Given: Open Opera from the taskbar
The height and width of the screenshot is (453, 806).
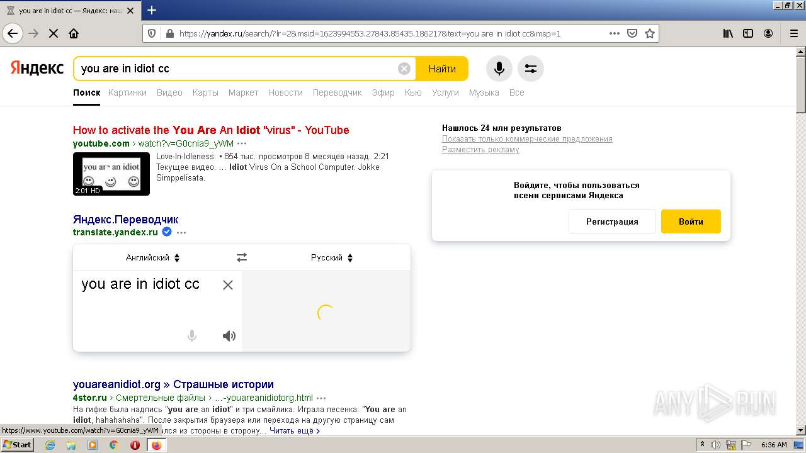Looking at the screenshot, I should [135, 445].
